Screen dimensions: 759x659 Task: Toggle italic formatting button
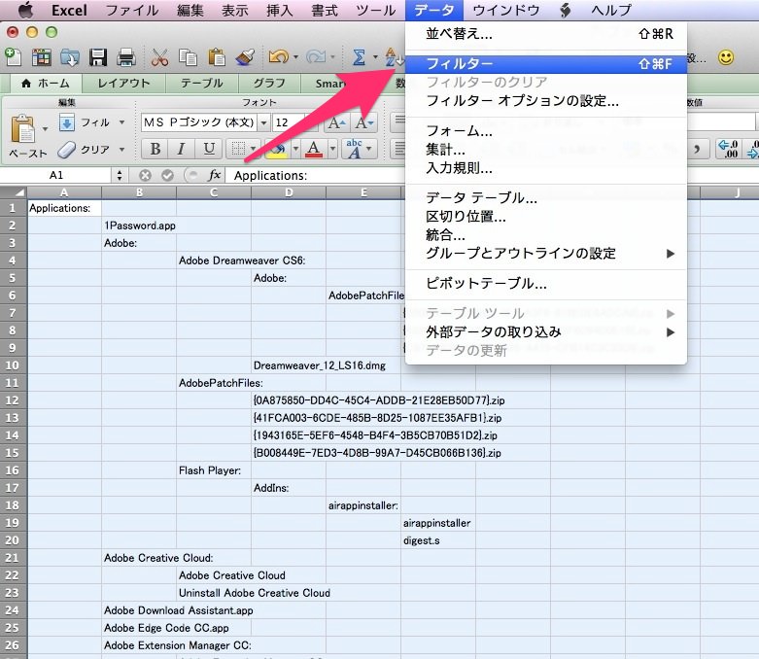click(x=182, y=149)
